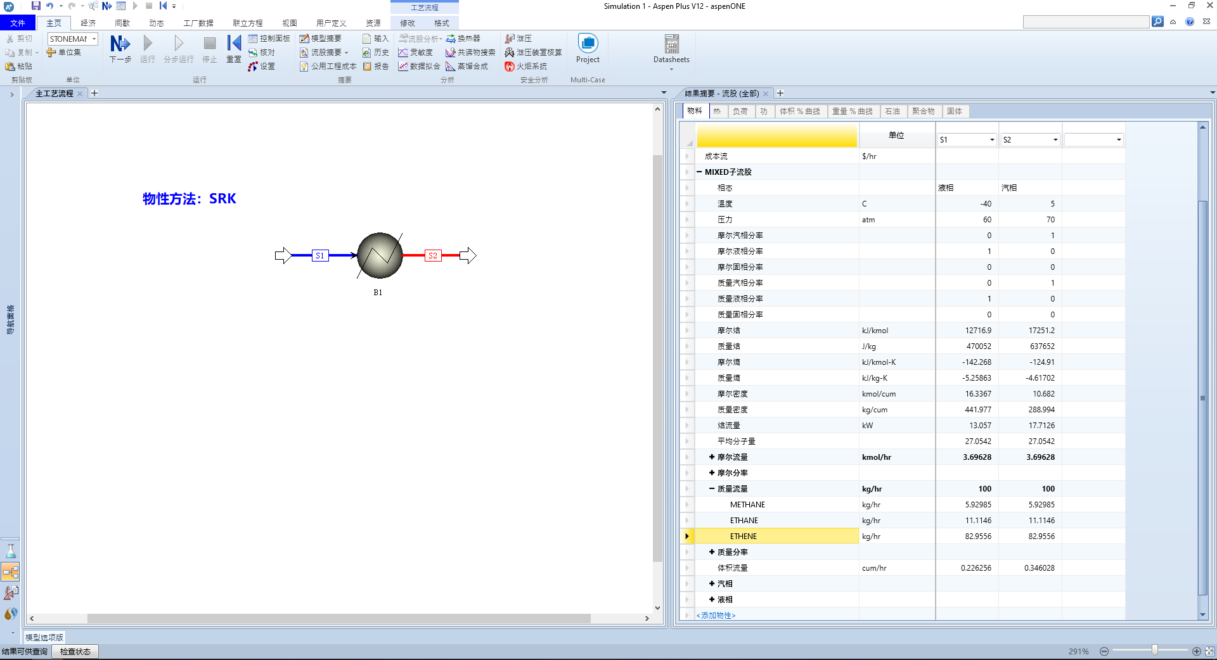Open Azeotrope Search (共沸物搜索)
The height and width of the screenshot is (660, 1217).
pos(470,53)
